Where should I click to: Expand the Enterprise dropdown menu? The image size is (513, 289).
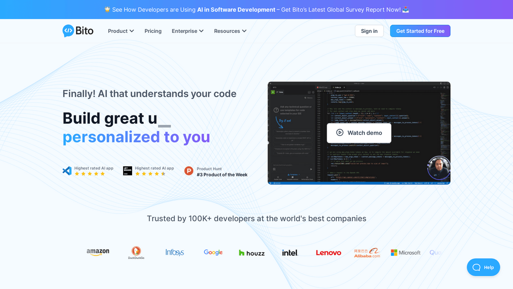click(x=188, y=31)
